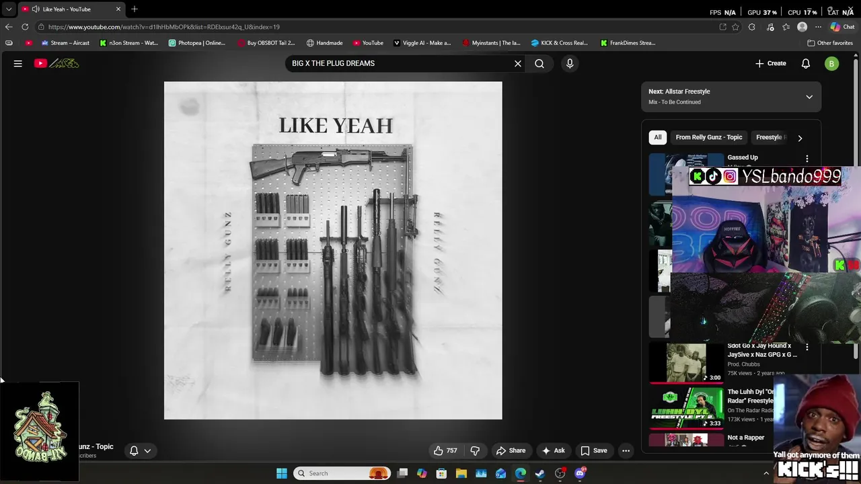Open Microsoft Store from the taskbar

pyautogui.click(x=441, y=473)
